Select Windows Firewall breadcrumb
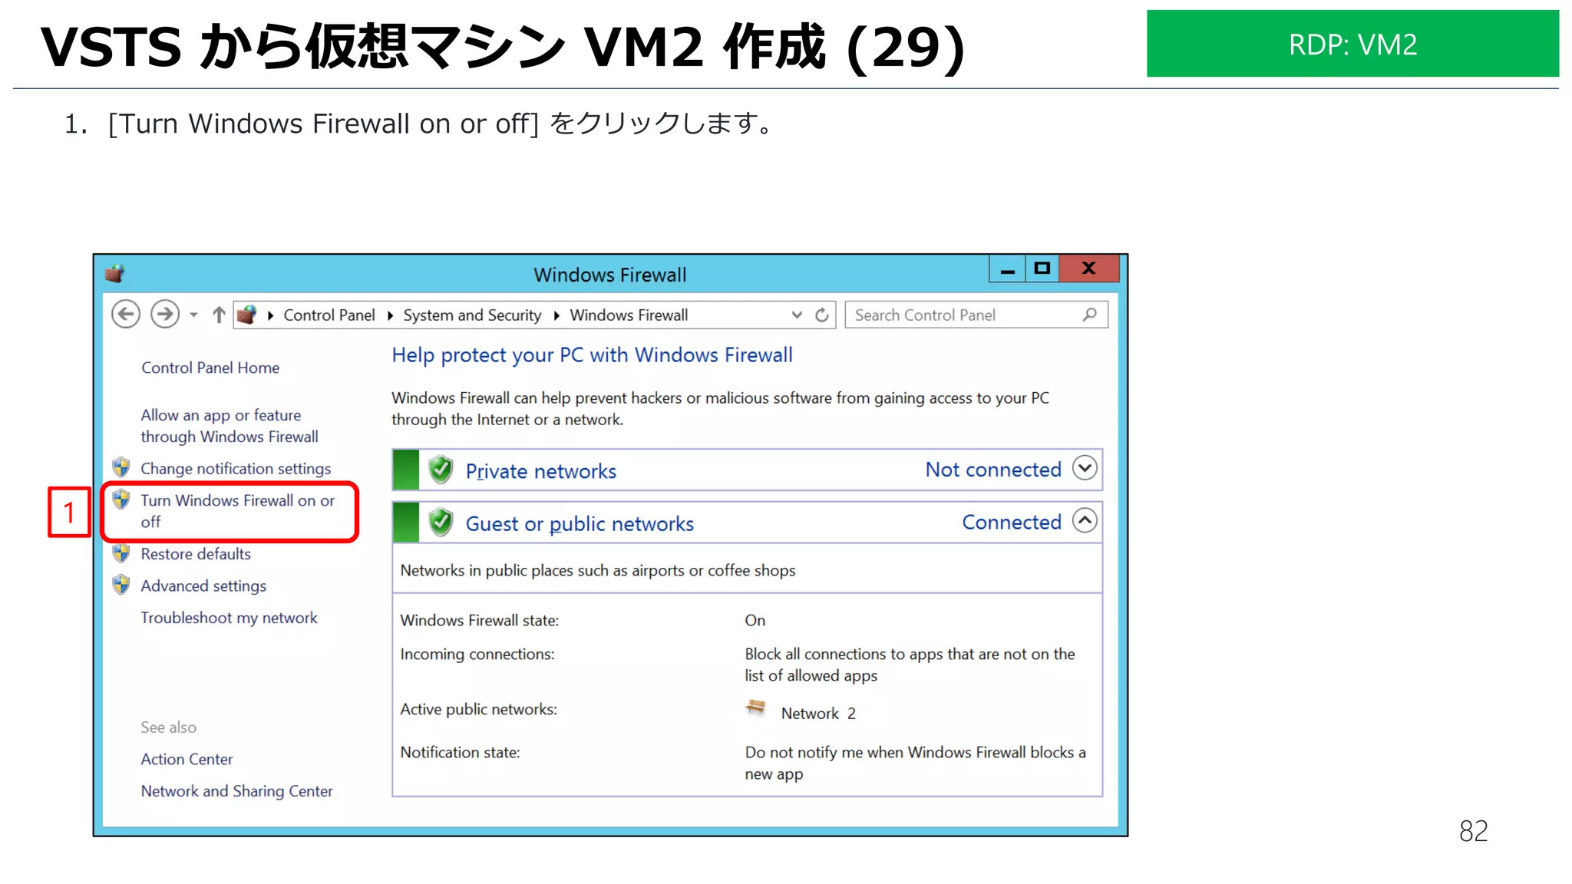The width and height of the screenshot is (1572, 884). click(x=629, y=315)
